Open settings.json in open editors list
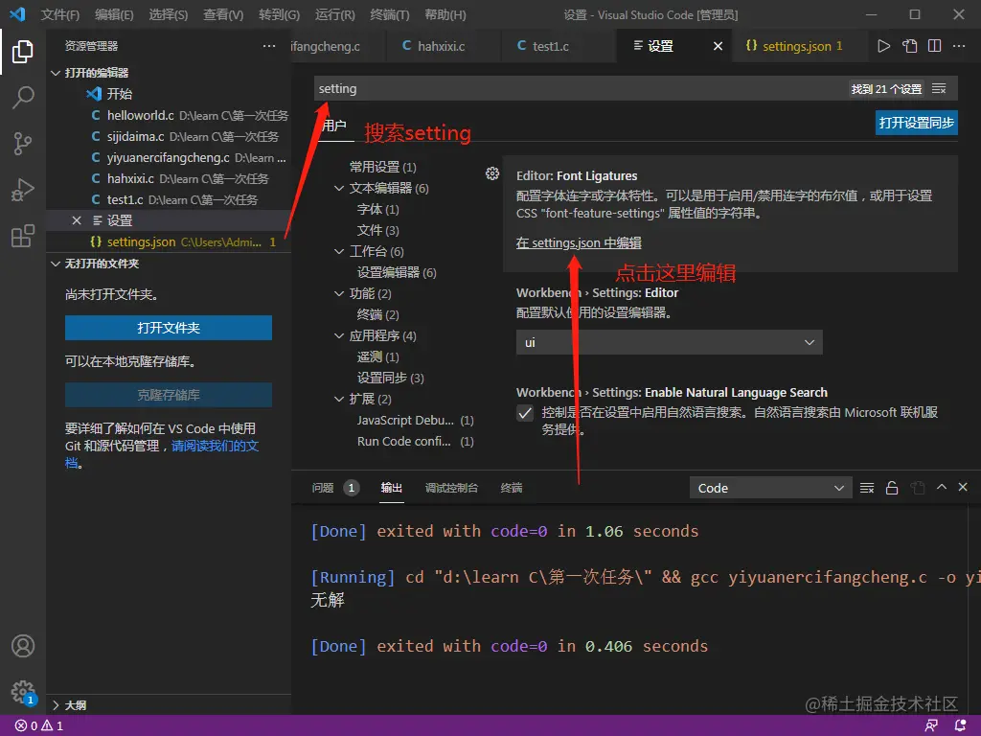The width and height of the screenshot is (981, 736). pyautogui.click(x=169, y=241)
